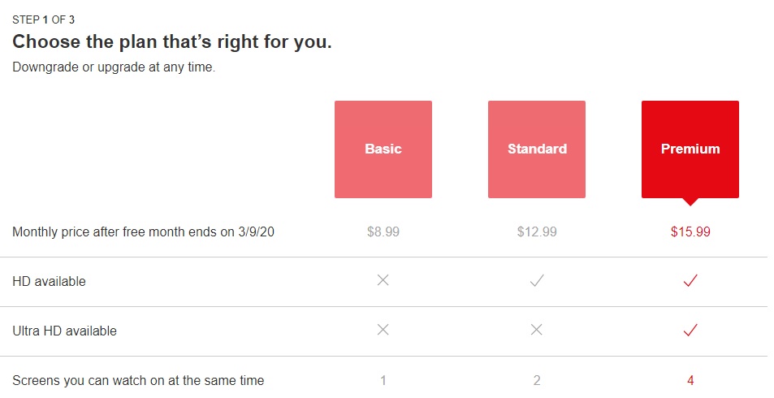Click the Basic plan HD unavailable cross
The image size is (774, 398).
click(383, 280)
